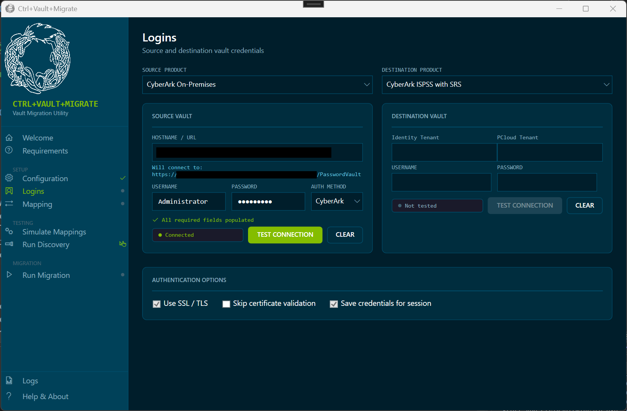Navigate to Run Migration
Screen dimensions: 627x411
(46, 275)
